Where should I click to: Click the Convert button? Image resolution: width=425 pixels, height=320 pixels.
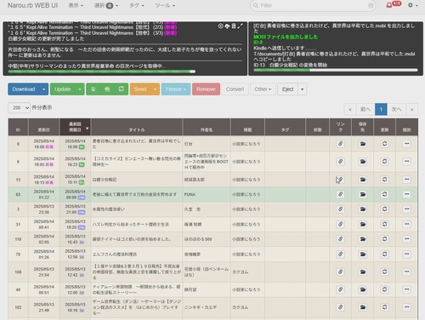click(235, 89)
